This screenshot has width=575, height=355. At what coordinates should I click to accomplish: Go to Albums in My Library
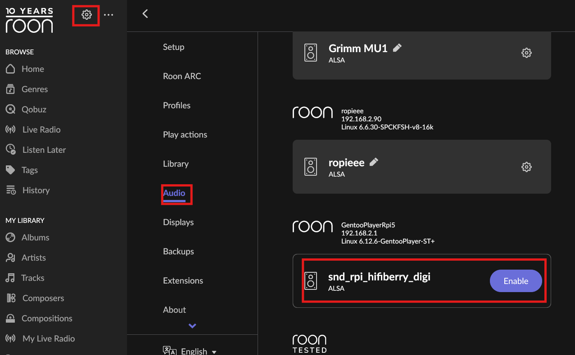click(35, 237)
